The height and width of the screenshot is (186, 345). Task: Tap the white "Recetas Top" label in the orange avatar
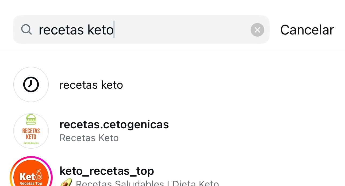[31, 184]
